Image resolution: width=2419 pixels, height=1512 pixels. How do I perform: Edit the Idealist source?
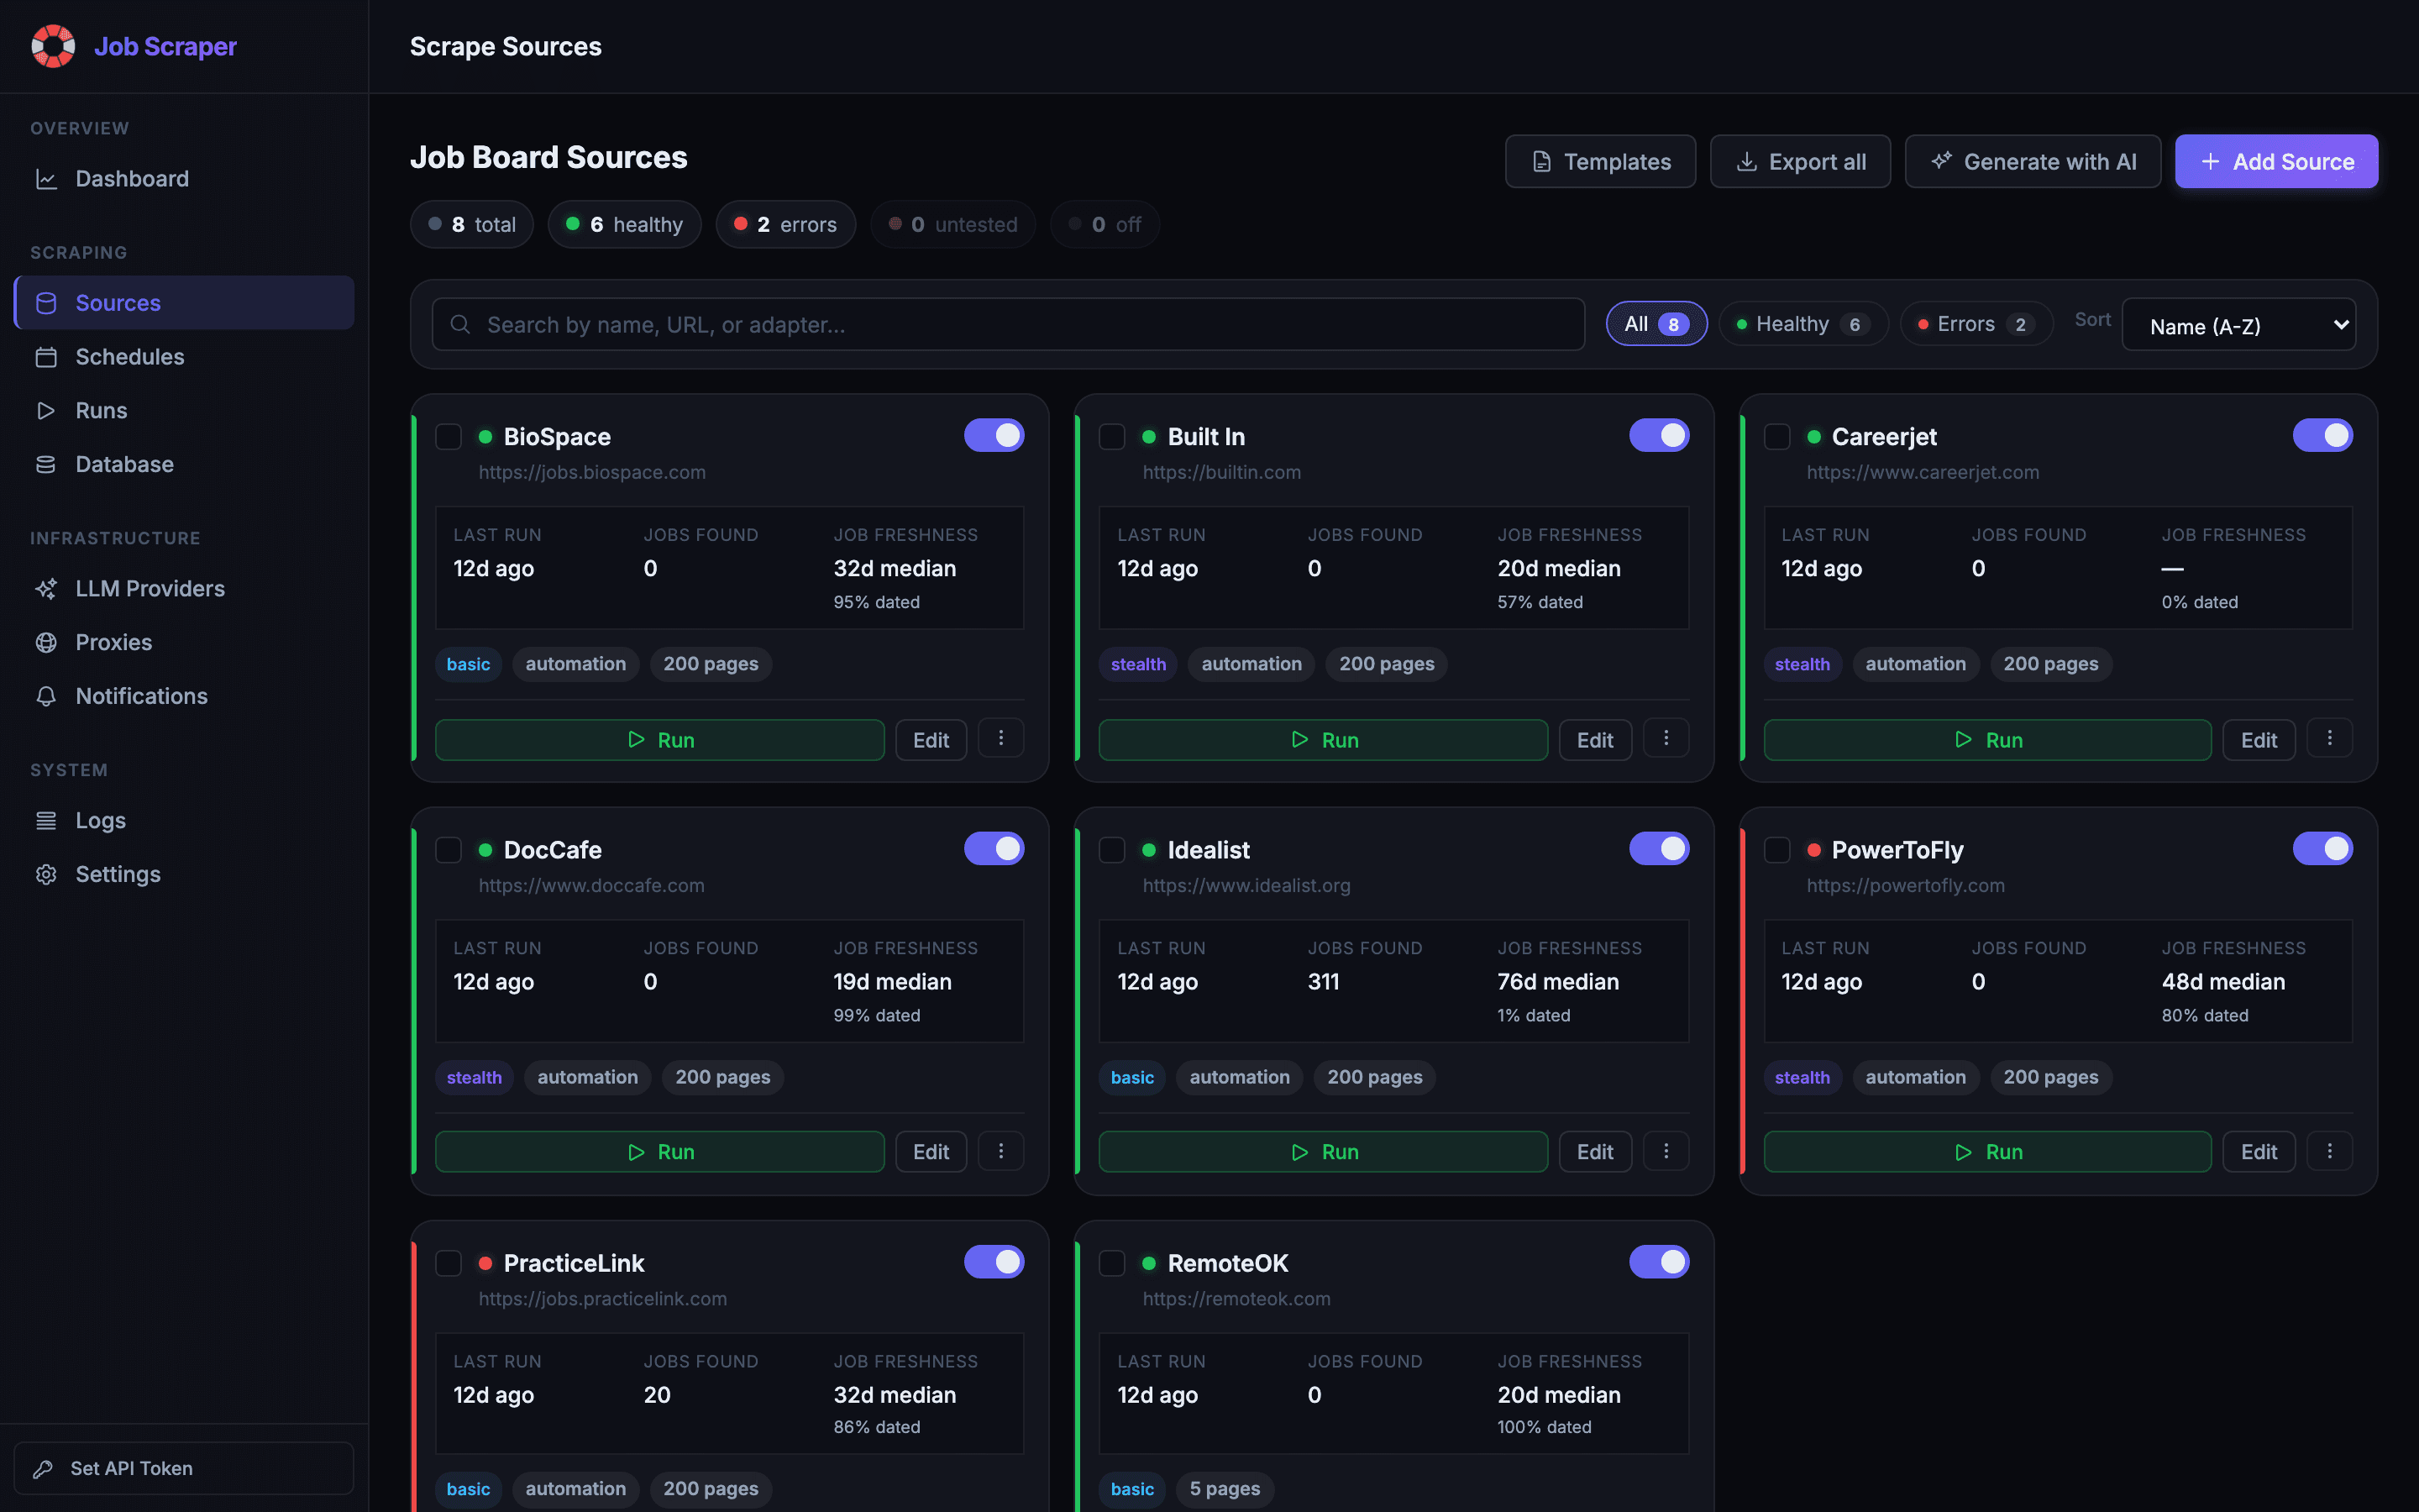(x=1595, y=1152)
